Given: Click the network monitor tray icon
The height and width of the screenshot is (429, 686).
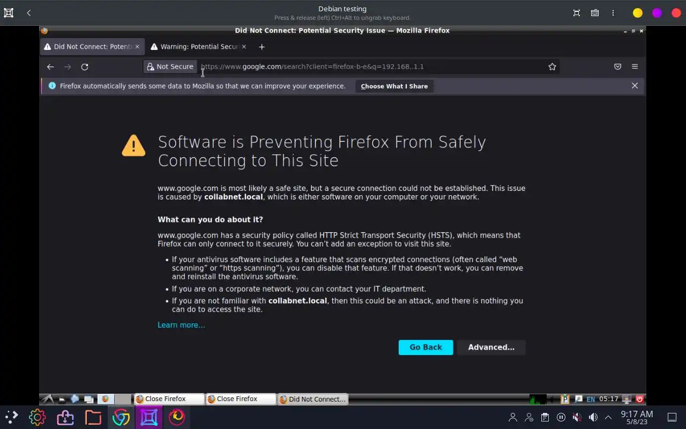Looking at the screenshot, I should pos(626,399).
